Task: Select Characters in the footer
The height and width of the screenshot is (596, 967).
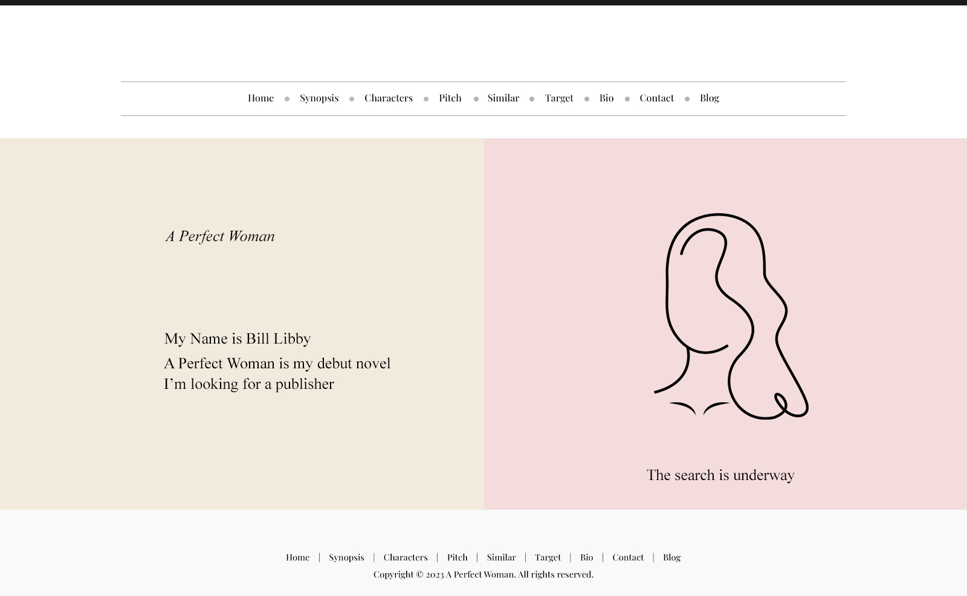Action: (x=405, y=557)
